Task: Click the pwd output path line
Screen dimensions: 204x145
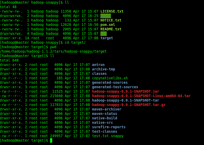Action: pyautogui.click(x=53, y=51)
